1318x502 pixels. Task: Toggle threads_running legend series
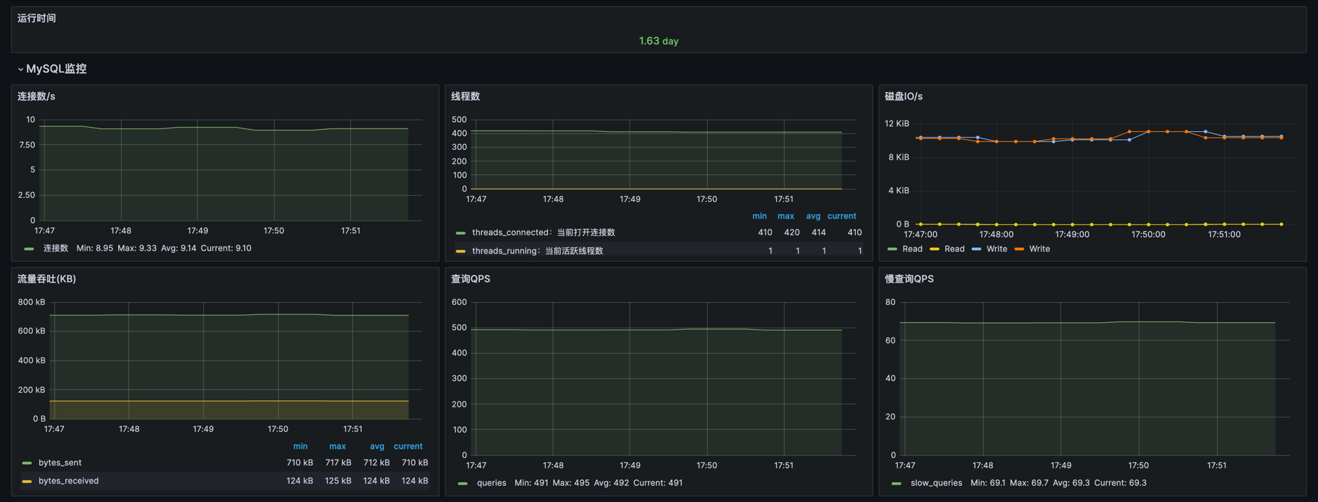[537, 251]
